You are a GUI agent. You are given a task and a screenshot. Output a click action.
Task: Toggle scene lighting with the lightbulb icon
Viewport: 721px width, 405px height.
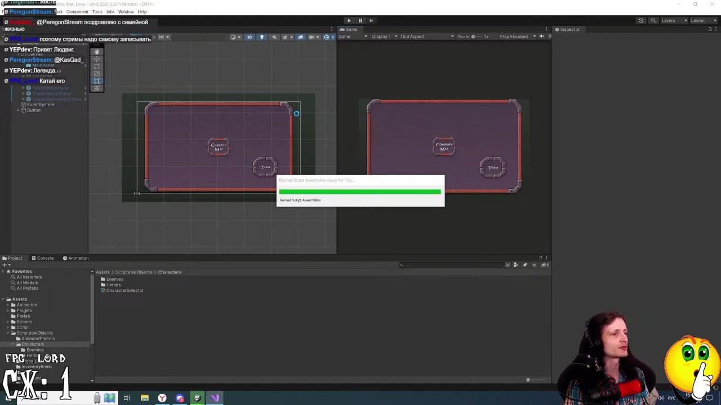(261, 37)
